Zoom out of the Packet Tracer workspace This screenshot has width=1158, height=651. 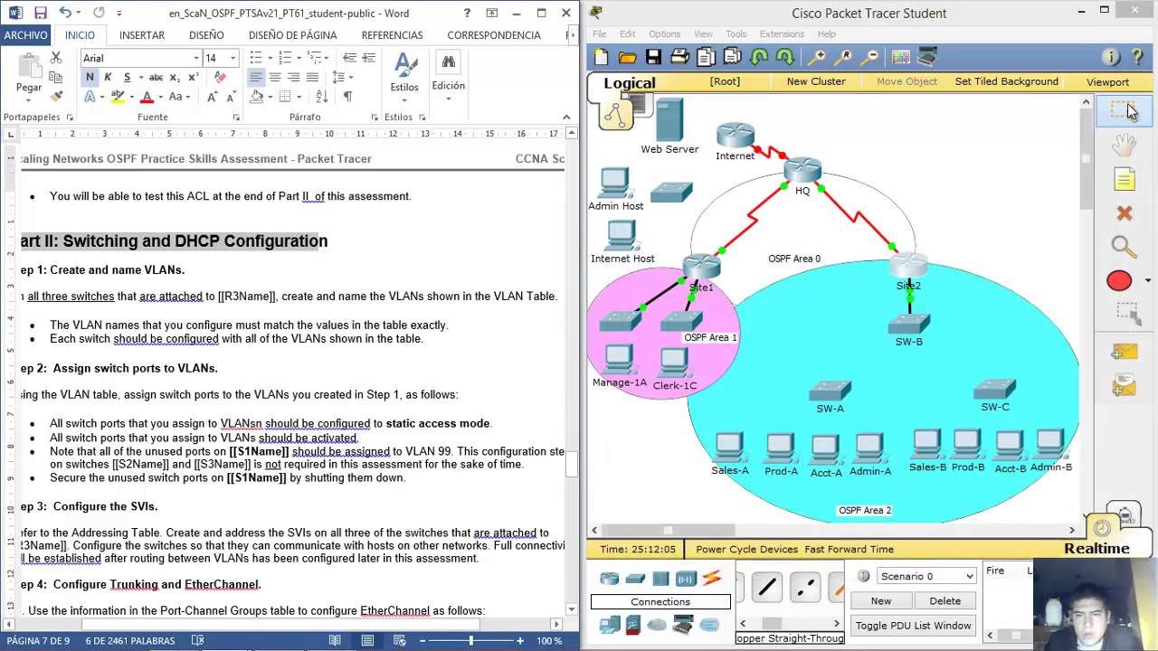point(870,57)
